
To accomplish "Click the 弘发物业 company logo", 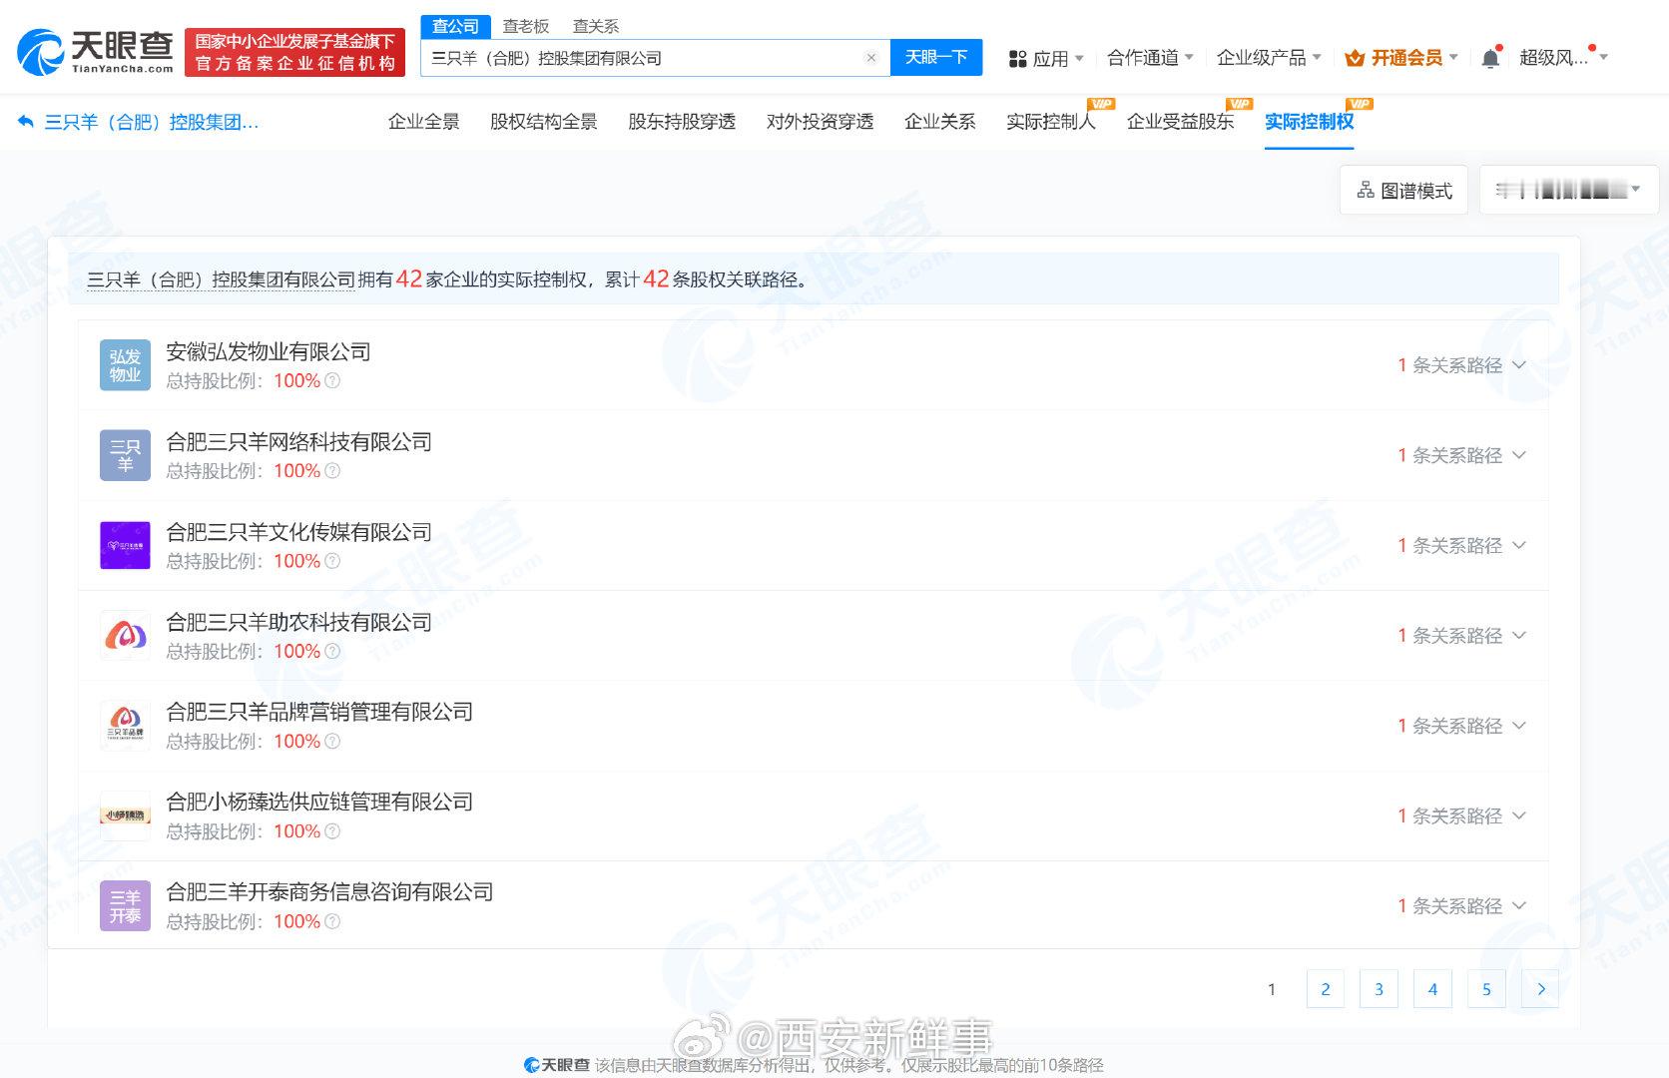I will [125, 365].
